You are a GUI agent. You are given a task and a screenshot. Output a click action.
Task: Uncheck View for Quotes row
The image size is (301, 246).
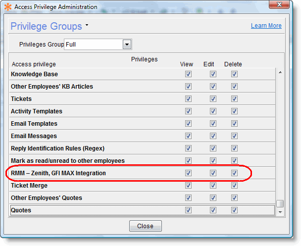pos(188,210)
